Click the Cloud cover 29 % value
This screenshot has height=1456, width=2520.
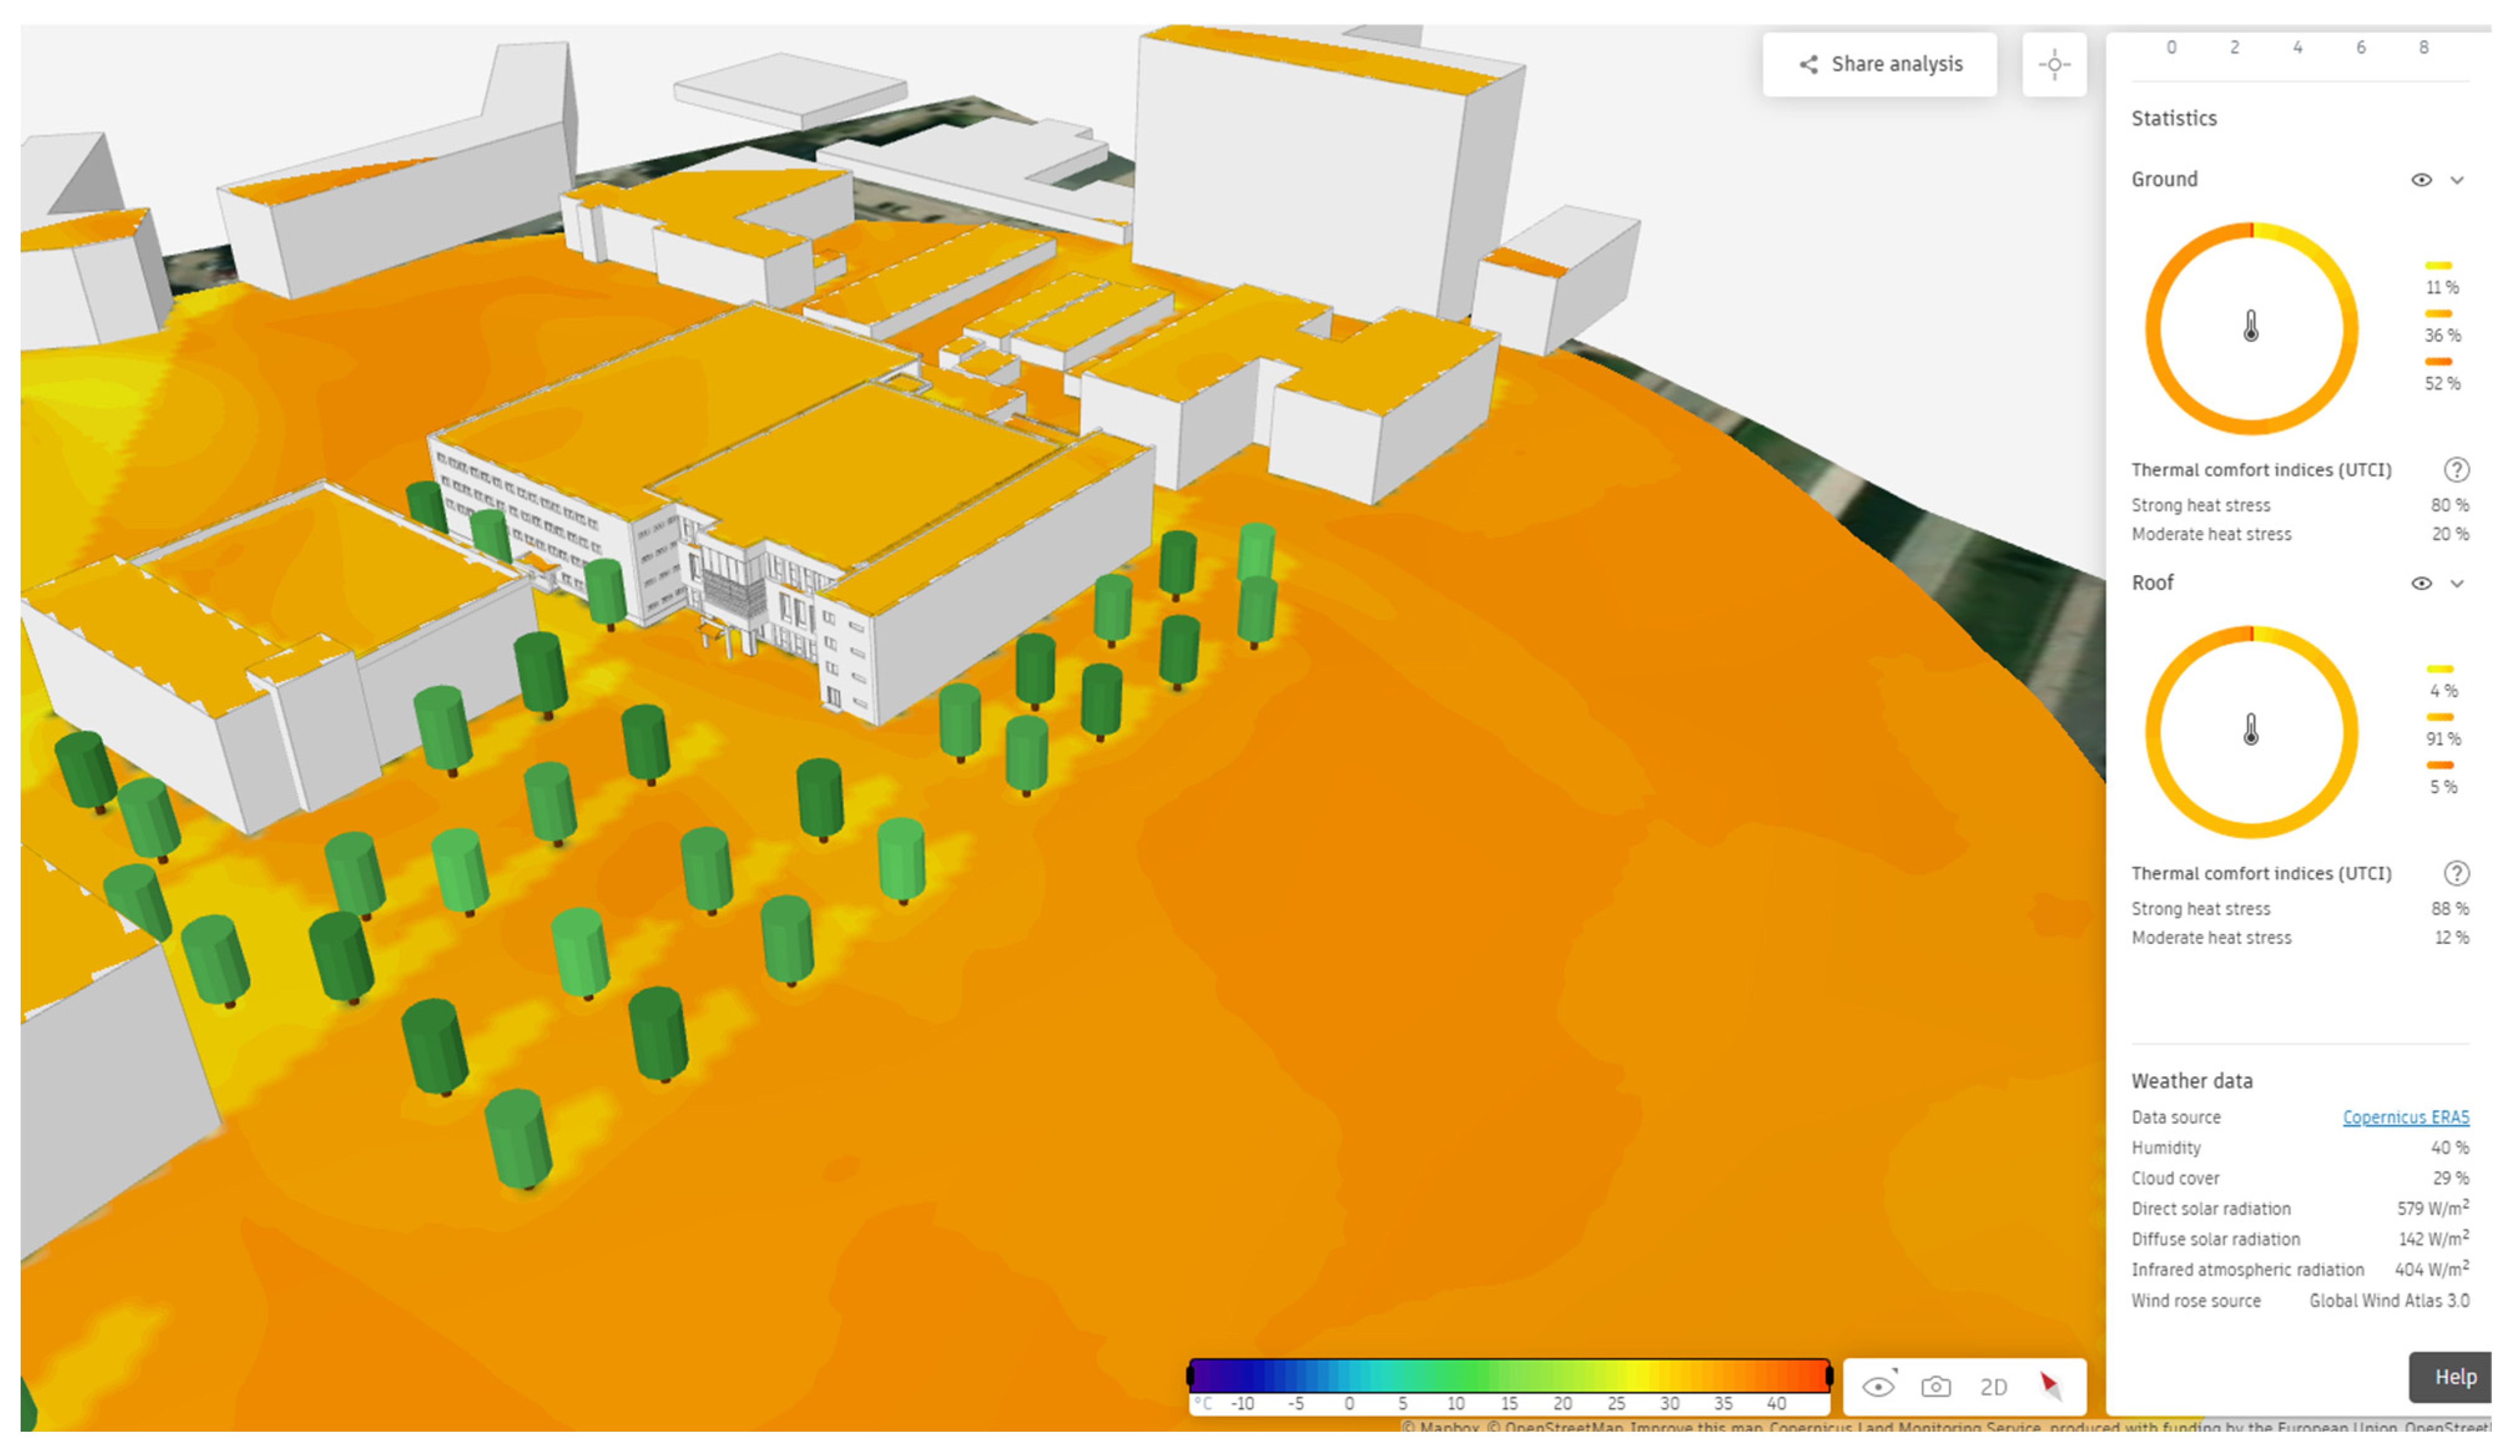click(2450, 1178)
